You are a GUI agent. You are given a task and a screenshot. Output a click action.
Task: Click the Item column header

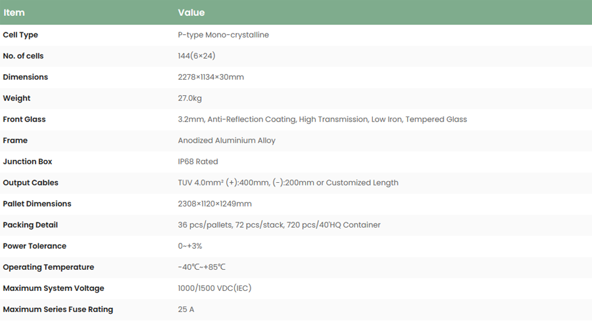click(14, 12)
